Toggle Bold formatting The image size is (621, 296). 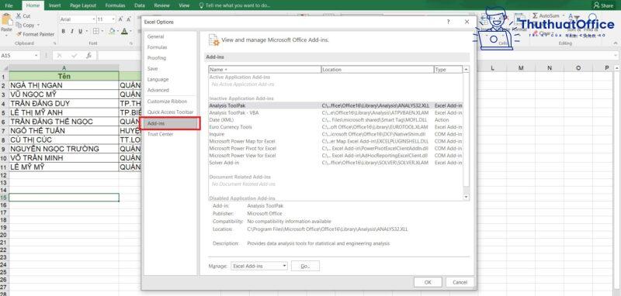64,31
